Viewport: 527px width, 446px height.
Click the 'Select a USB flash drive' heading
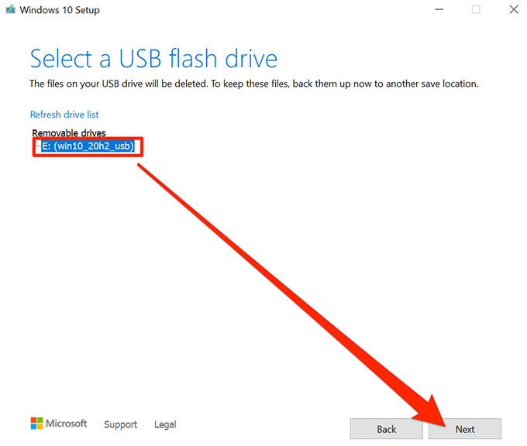coord(153,58)
